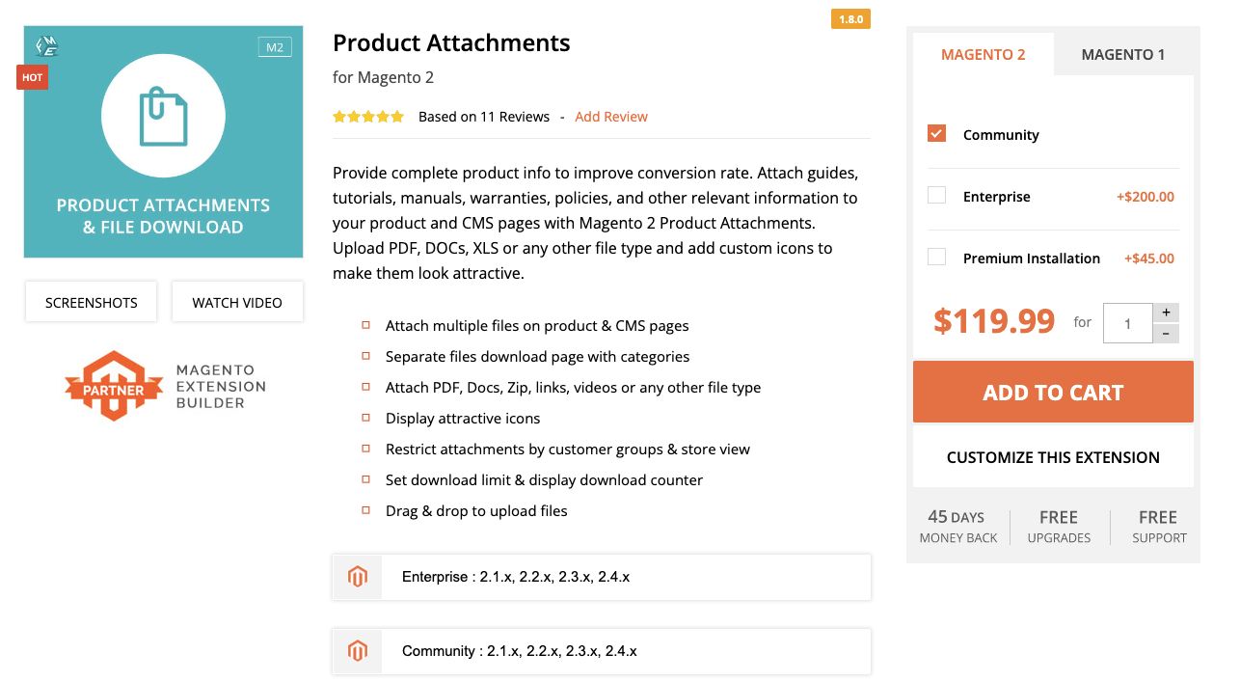
Task: Enable the Enterprise edition checkbox
Action: [x=936, y=196]
